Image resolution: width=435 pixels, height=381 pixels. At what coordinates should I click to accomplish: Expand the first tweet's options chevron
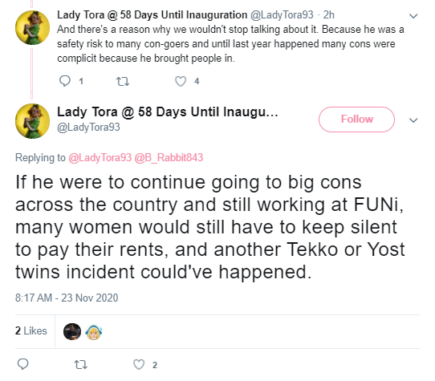click(x=413, y=16)
